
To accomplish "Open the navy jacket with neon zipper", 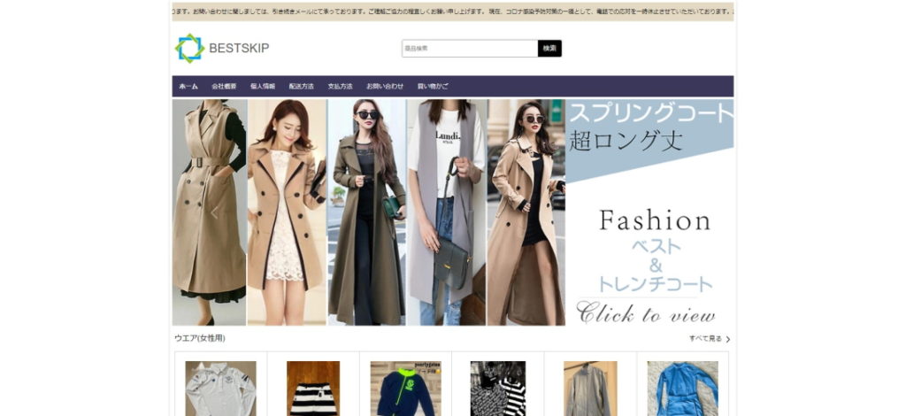I will click(x=405, y=388).
